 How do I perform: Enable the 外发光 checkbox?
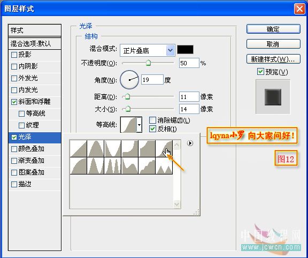tap(14, 78)
